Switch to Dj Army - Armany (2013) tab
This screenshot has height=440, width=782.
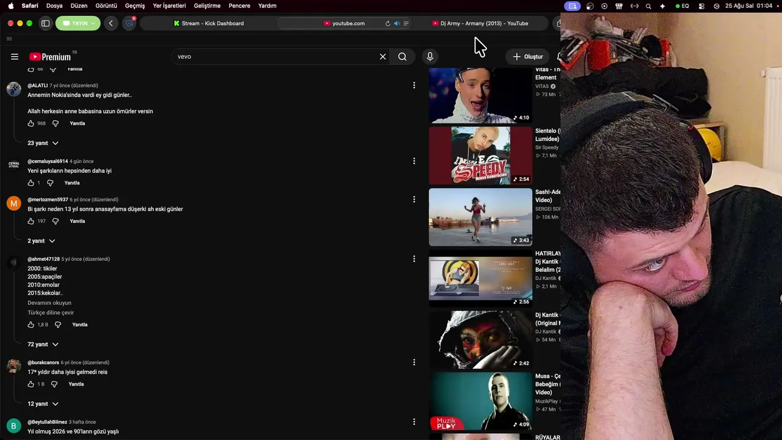480,23
